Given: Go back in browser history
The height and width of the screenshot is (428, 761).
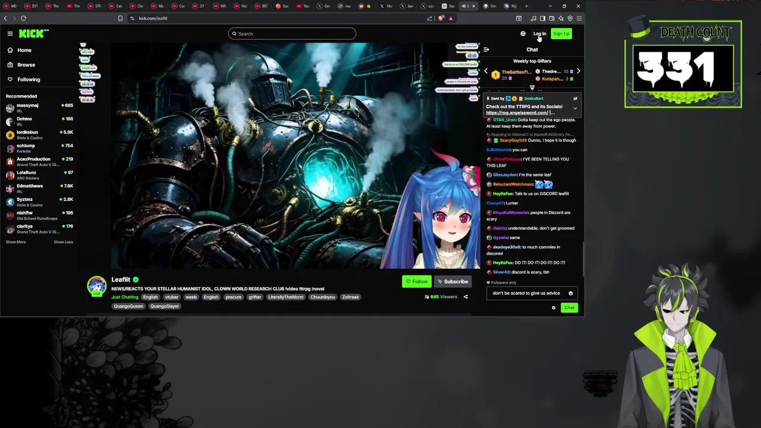Looking at the screenshot, I should point(5,18).
